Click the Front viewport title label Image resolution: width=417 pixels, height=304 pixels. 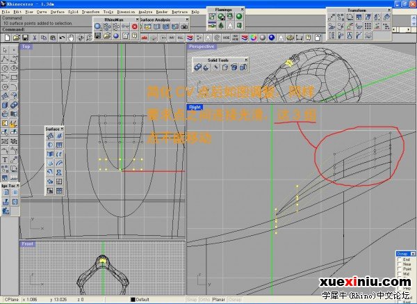click(x=28, y=244)
